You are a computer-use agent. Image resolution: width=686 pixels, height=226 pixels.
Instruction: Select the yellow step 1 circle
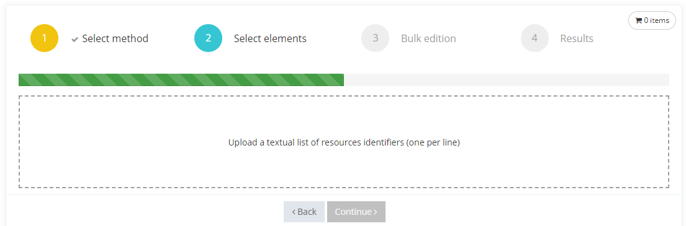tap(44, 38)
